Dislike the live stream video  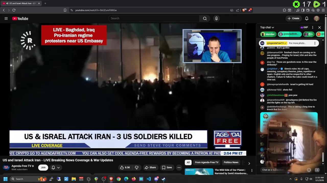click(137, 167)
